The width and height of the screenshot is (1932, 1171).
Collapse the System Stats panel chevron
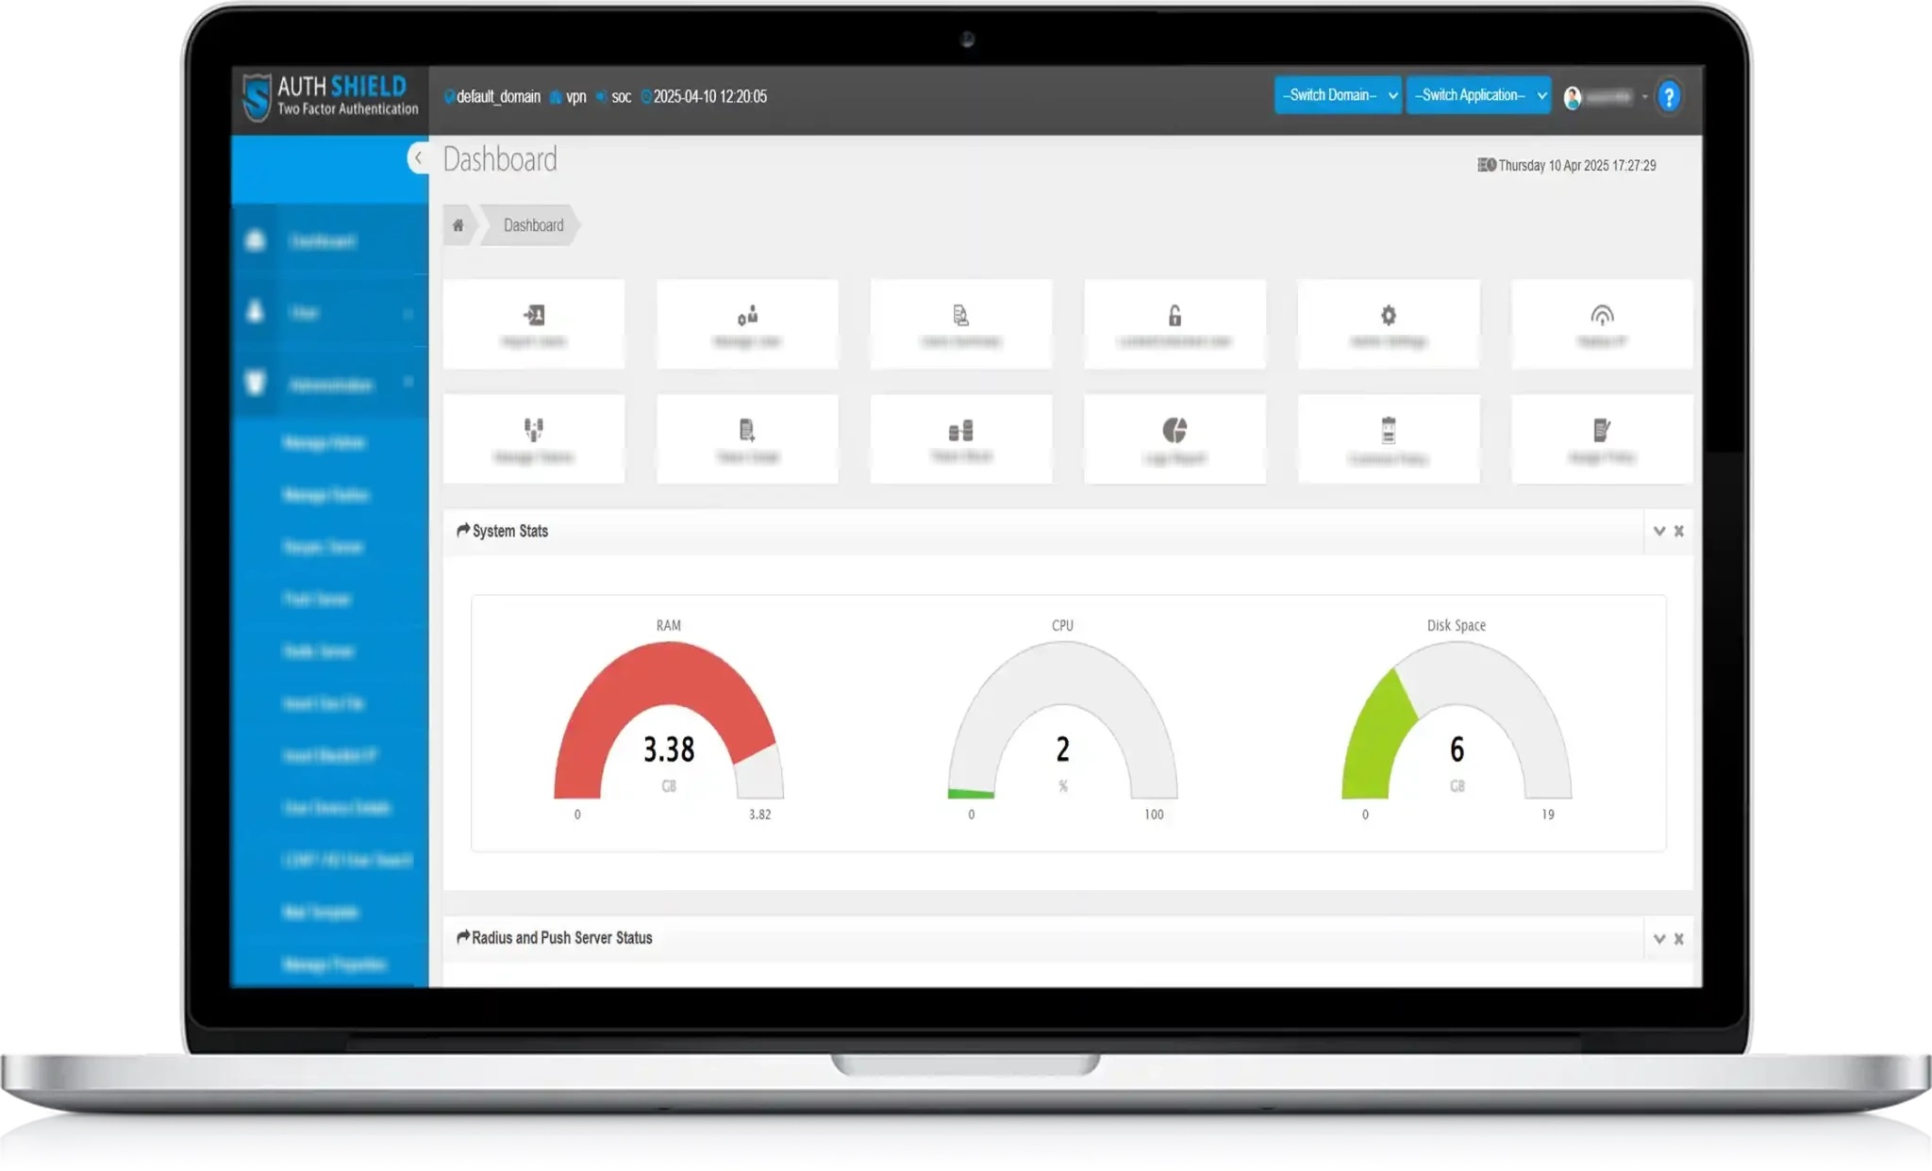click(x=1658, y=531)
